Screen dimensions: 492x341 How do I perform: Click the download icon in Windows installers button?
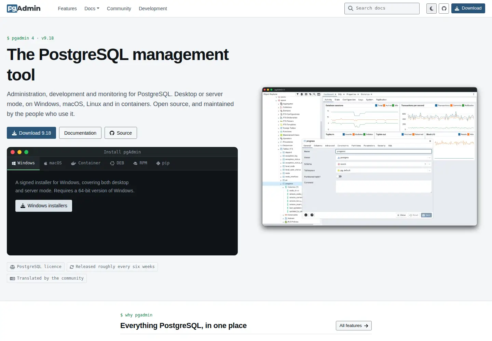23,206
